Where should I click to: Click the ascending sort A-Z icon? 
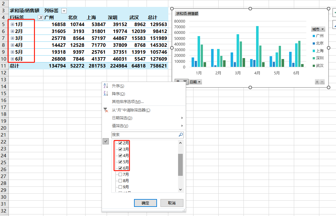(106, 86)
